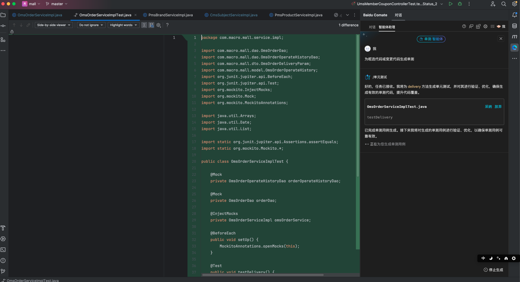
Task: Switch to CmsSubjectServiceImpl.java tab
Action: point(231,15)
